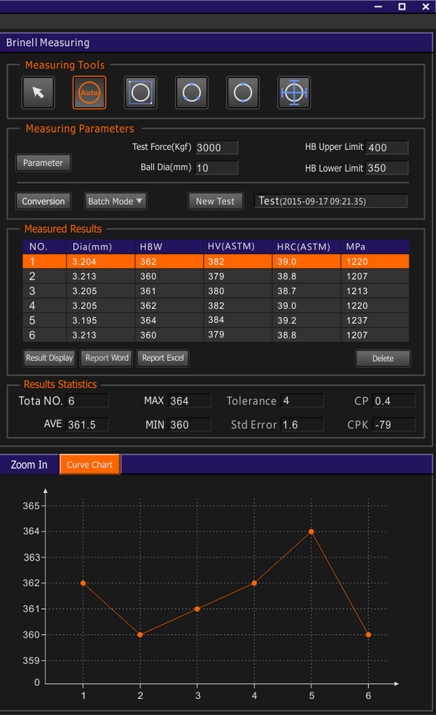436x715 pixels.
Task: Click the Tolerance value field
Action: 302,401
